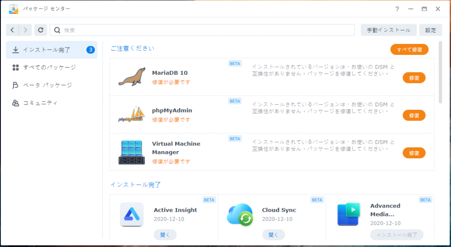Click the 2020-12-10 date under Cloud Sync
451x247 pixels.
click(277, 219)
